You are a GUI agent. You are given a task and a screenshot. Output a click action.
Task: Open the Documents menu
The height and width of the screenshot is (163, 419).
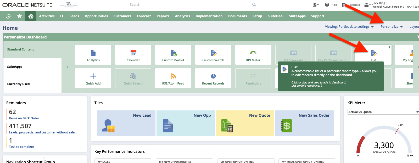click(238, 16)
